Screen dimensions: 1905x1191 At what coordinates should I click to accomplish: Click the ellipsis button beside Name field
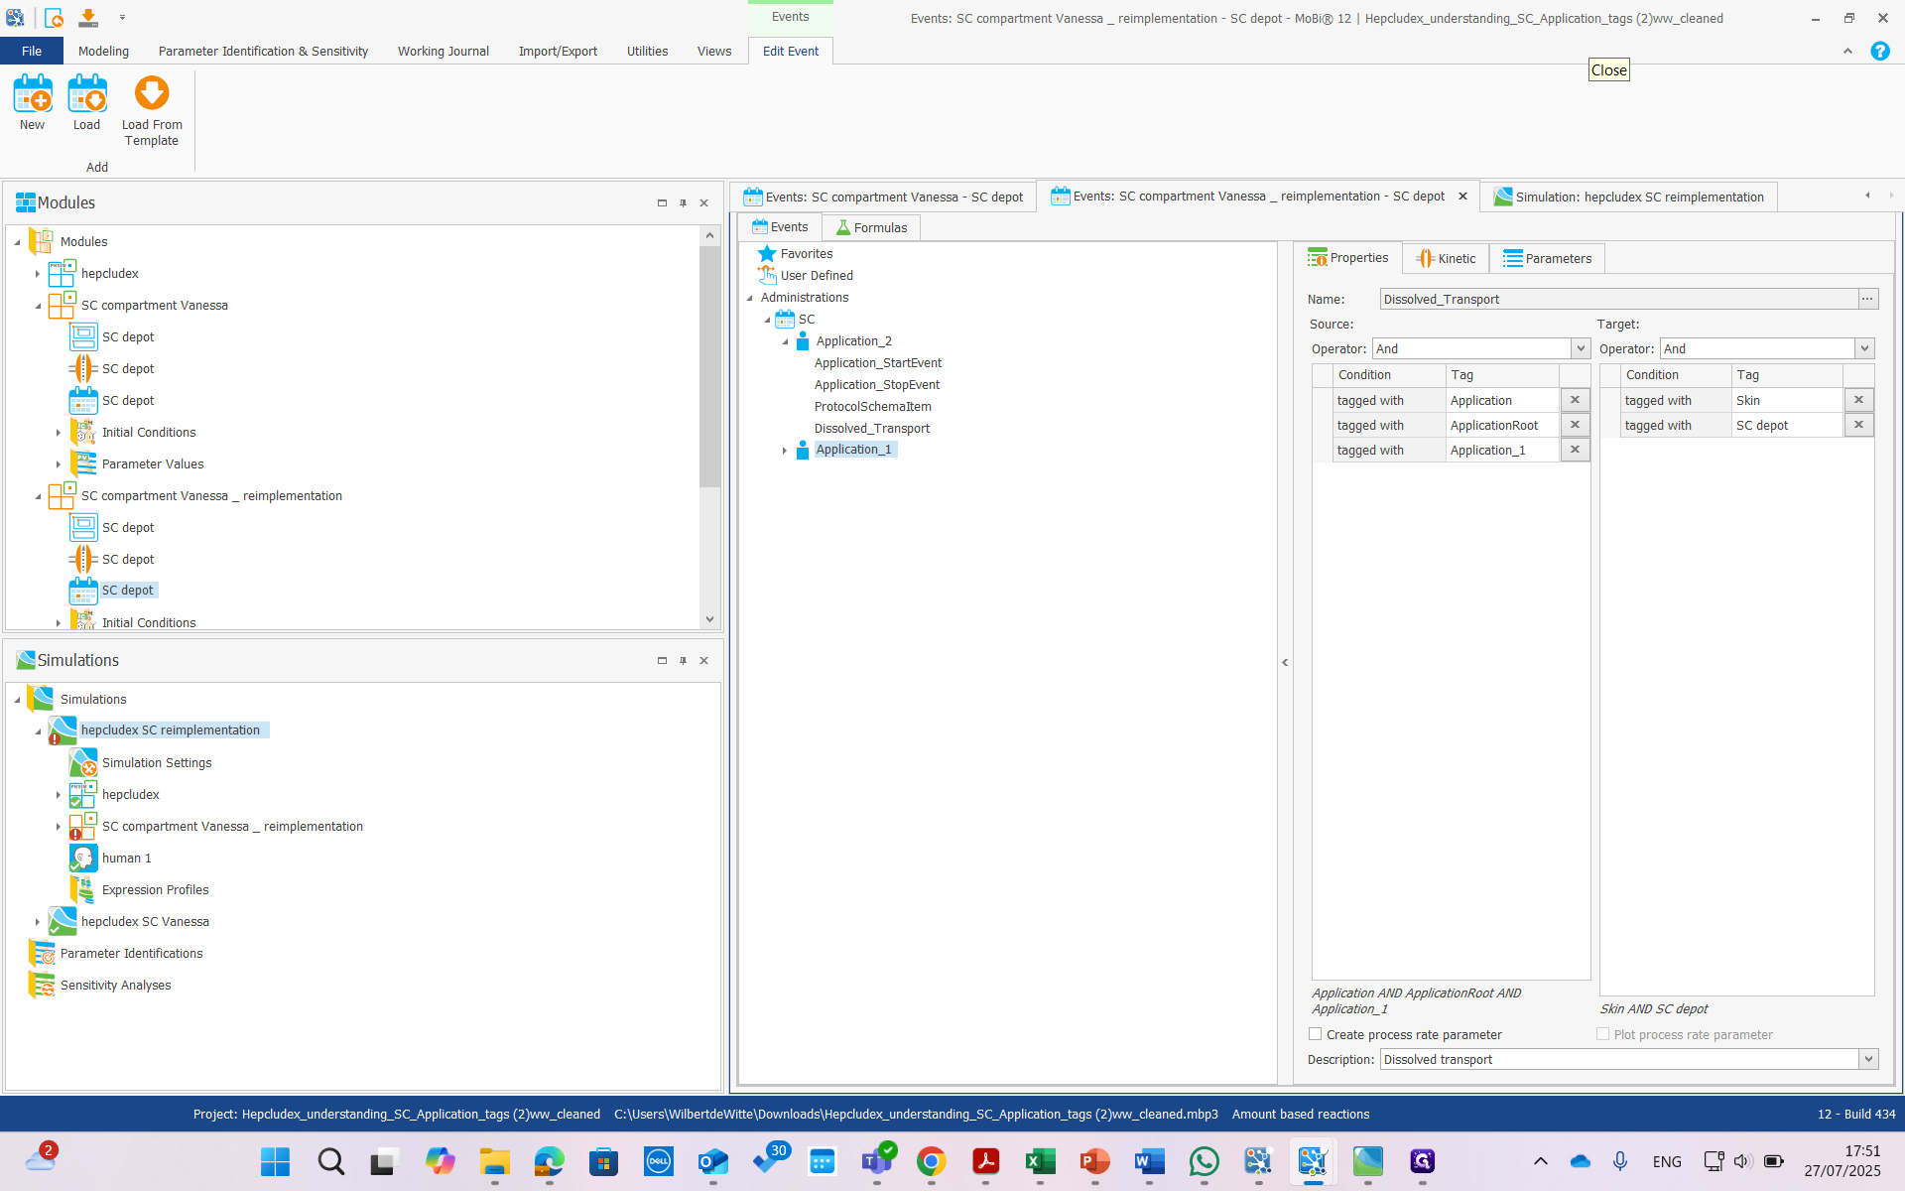click(x=1867, y=299)
